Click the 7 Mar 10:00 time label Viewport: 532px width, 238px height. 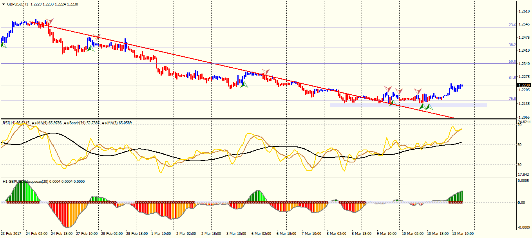click(x=312, y=234)
